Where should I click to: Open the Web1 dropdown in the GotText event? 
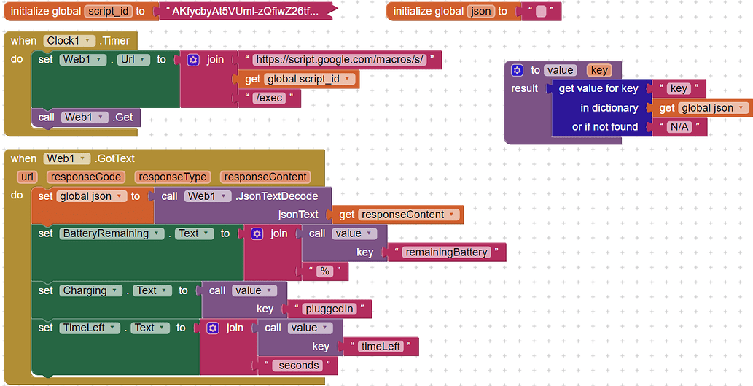coord(67,158)
